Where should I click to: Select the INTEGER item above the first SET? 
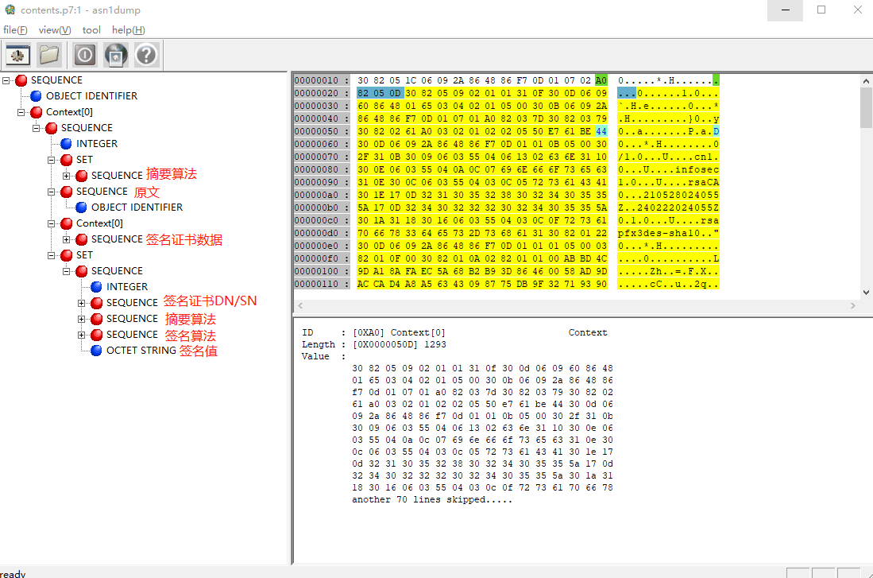click(97, 144)
